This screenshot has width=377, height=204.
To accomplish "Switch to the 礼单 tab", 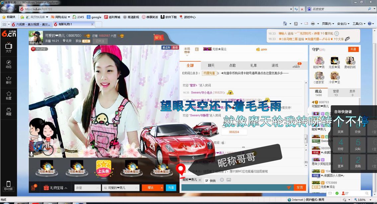I will point(254,65).
